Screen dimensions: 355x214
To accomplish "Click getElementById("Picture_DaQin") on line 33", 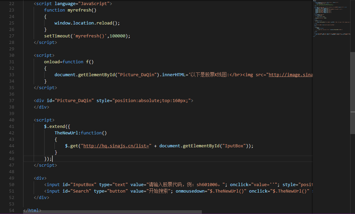I will (x=119, y=75).
